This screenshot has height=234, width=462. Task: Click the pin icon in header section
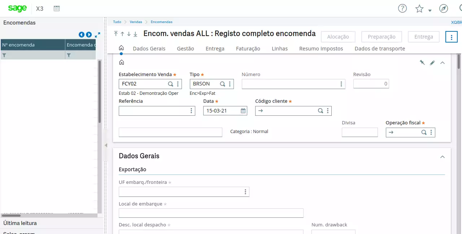coord(422,62)
